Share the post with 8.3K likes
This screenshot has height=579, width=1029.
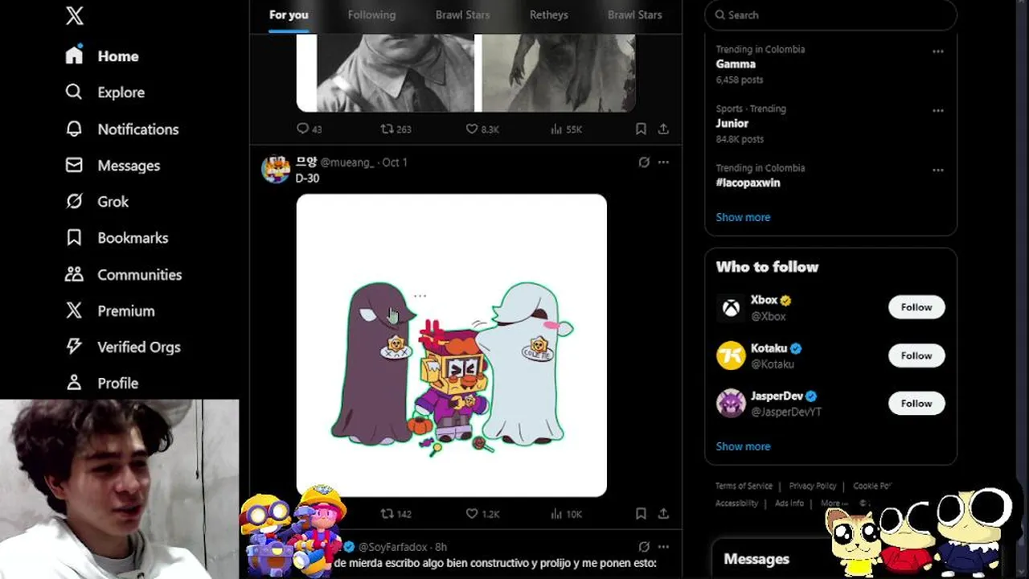[x=663, y=129]
